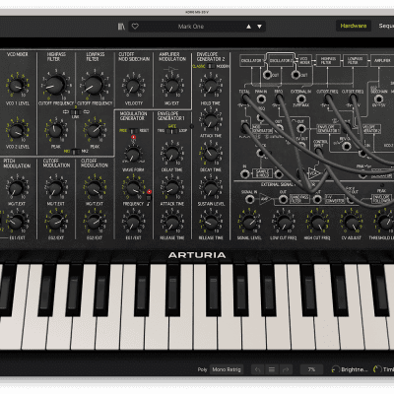Click the EXTERNAL IN patch jack
Viewport: 394px width, 394px height.
(x=300, y=99)
